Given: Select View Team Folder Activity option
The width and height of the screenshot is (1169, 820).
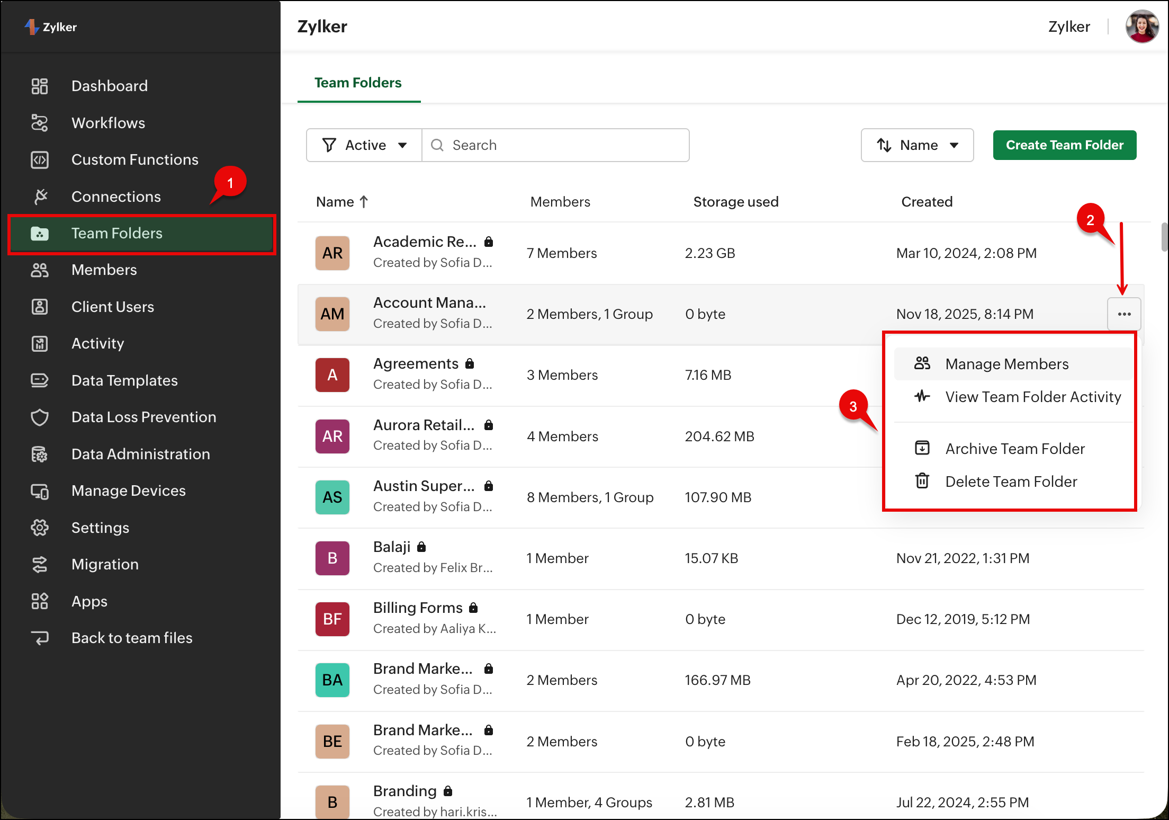Looking at the screenshot, I should pyautogui.click(x=1032, y=397).
